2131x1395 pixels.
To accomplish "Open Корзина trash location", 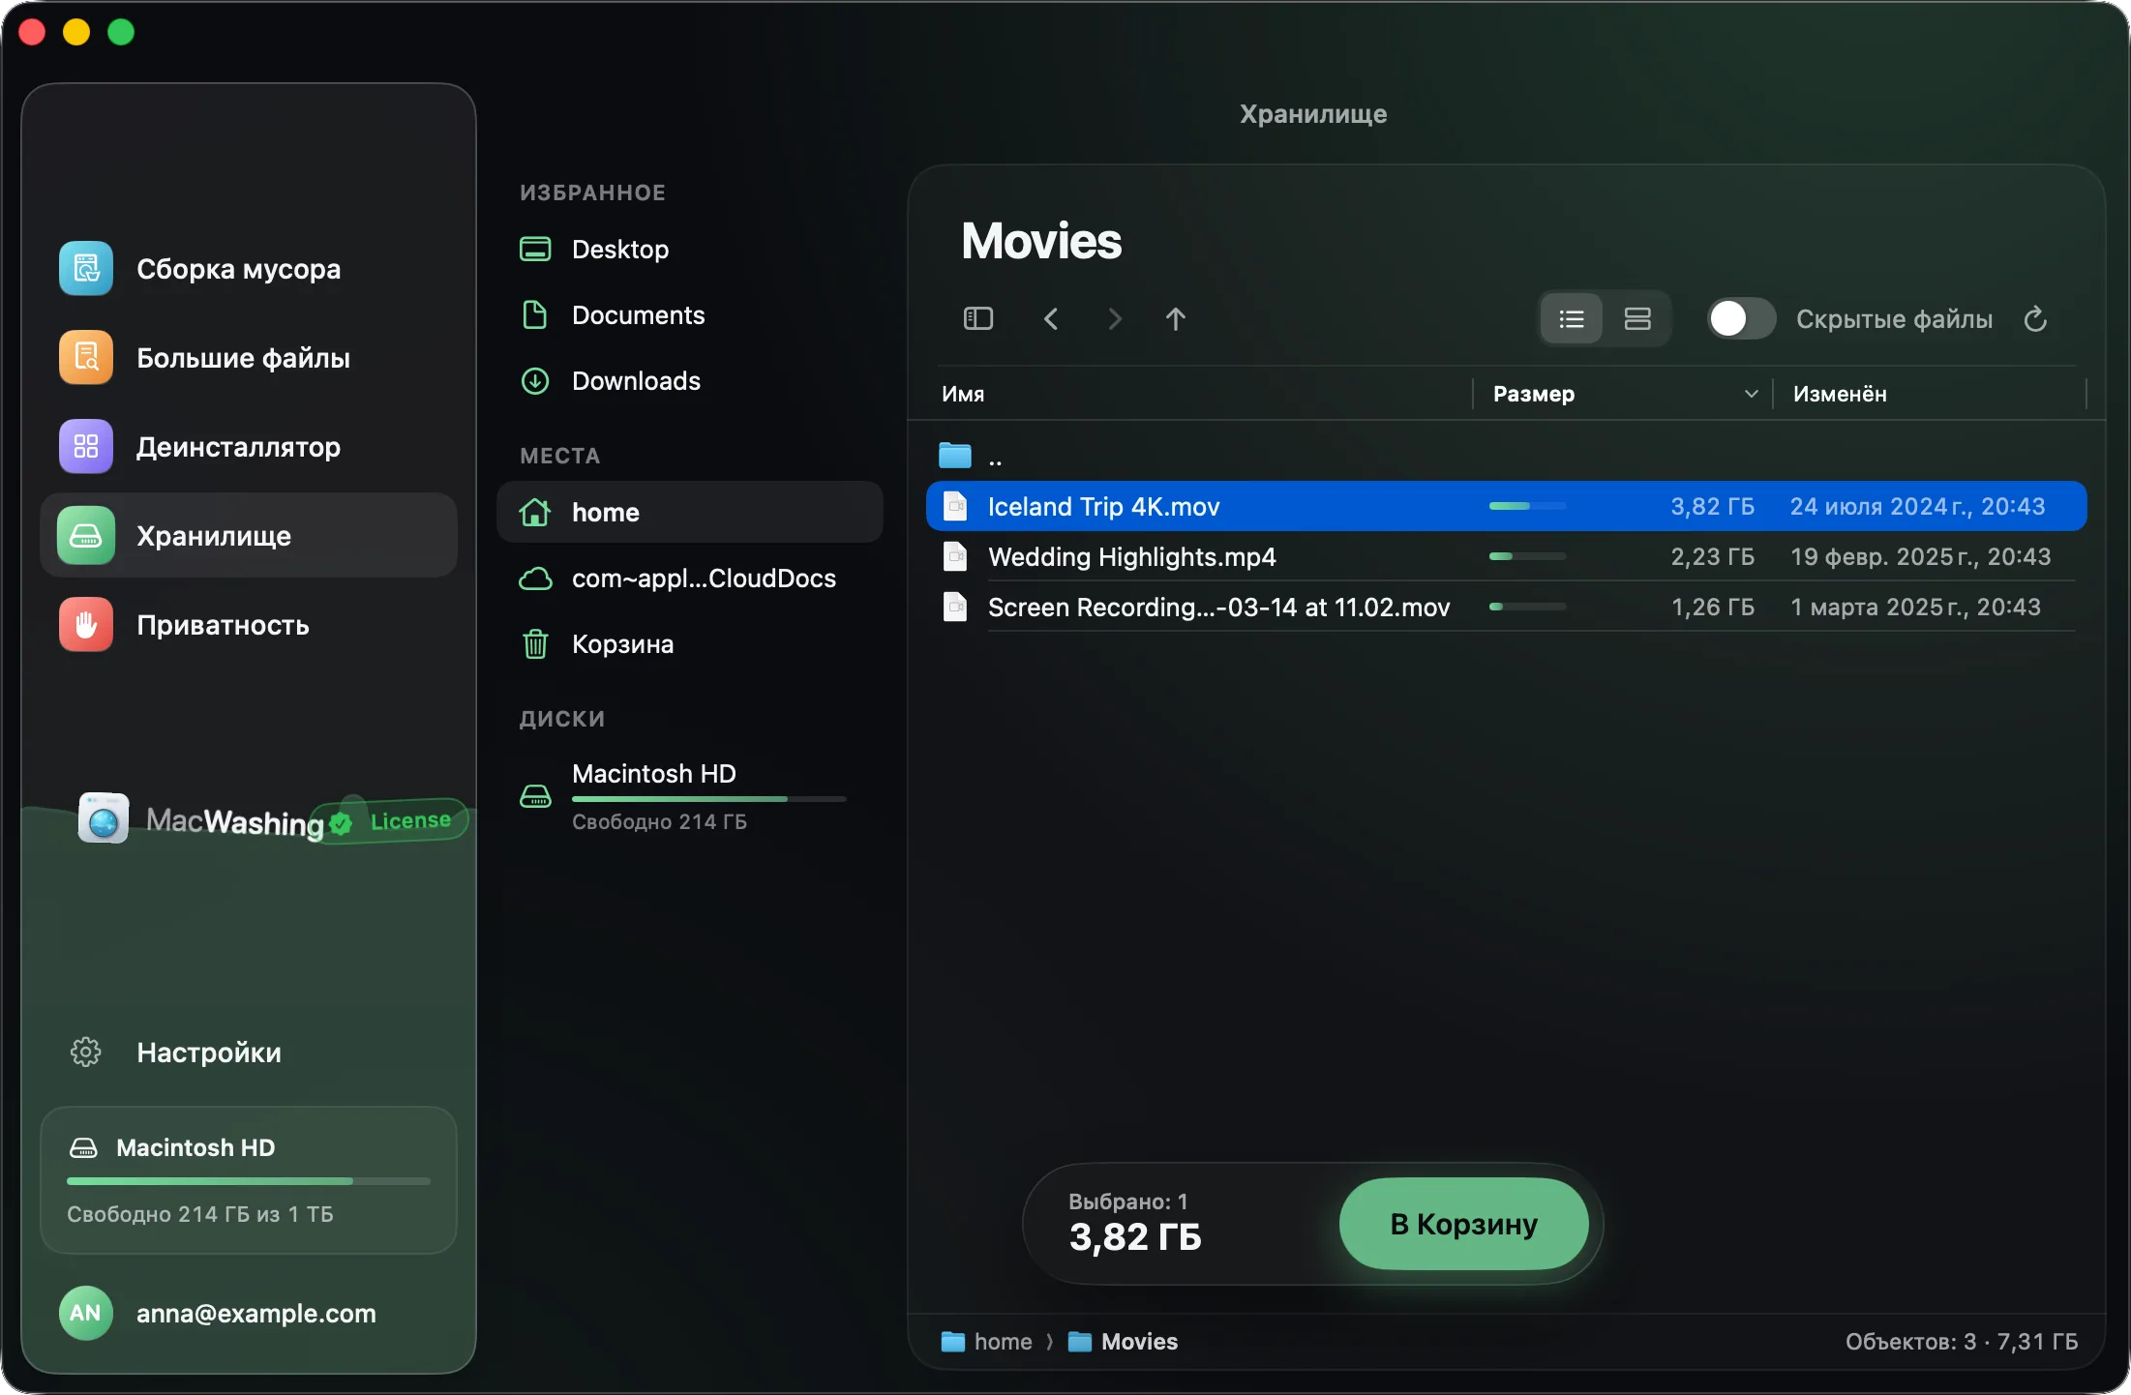I will 689,643.
